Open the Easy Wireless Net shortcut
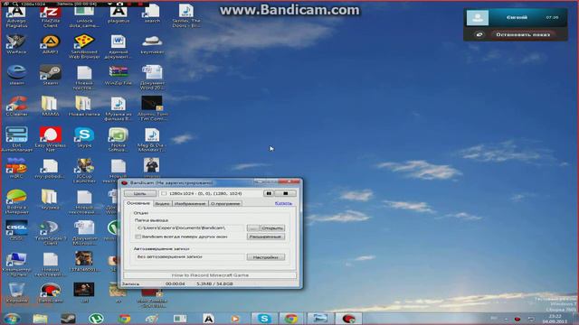Viewport: 579px width, 325px height. [51, 139]
